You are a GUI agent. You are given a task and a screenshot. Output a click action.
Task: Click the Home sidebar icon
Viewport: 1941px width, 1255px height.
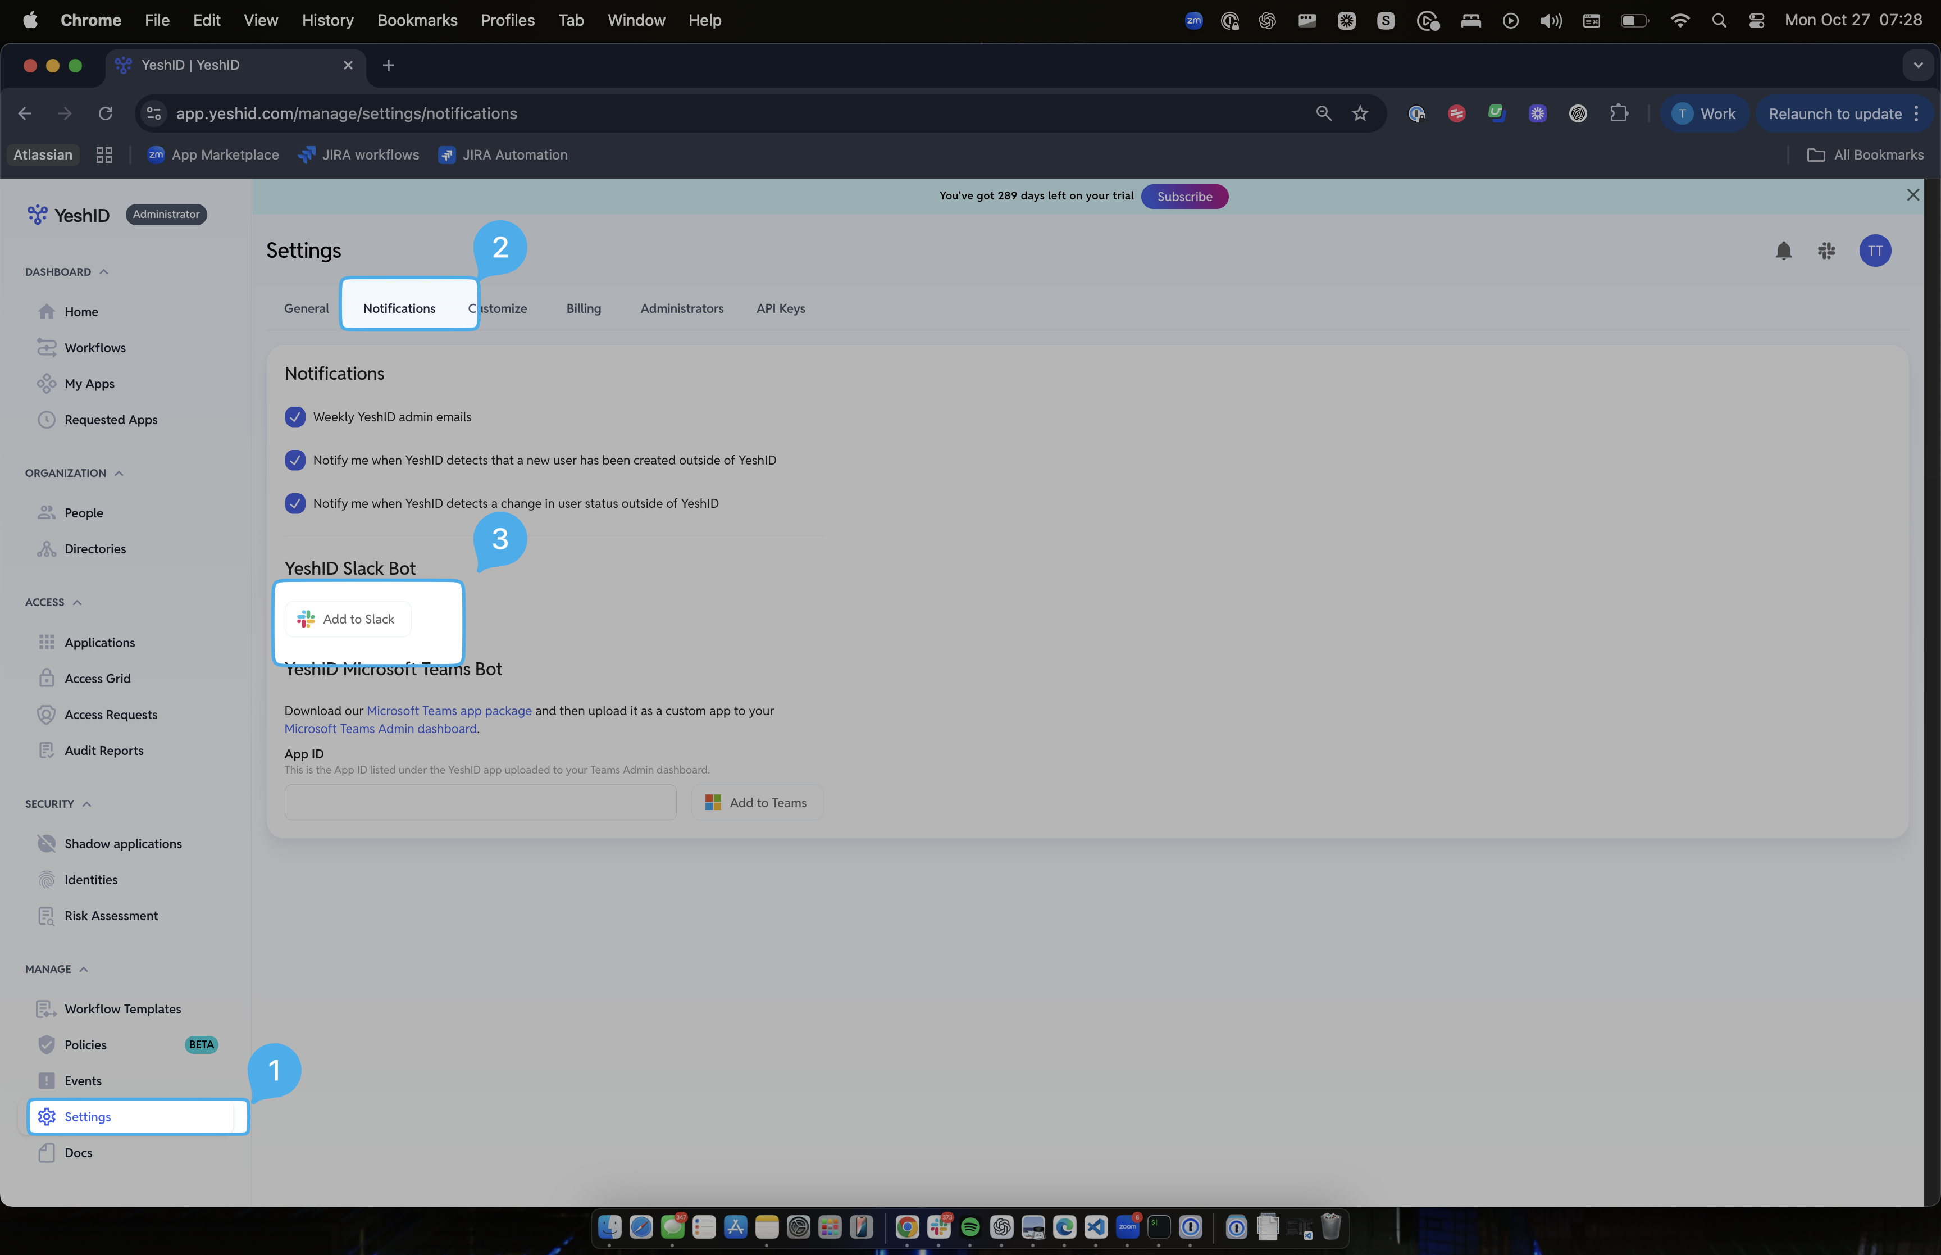pyautogui.click(x=47, y=311)
